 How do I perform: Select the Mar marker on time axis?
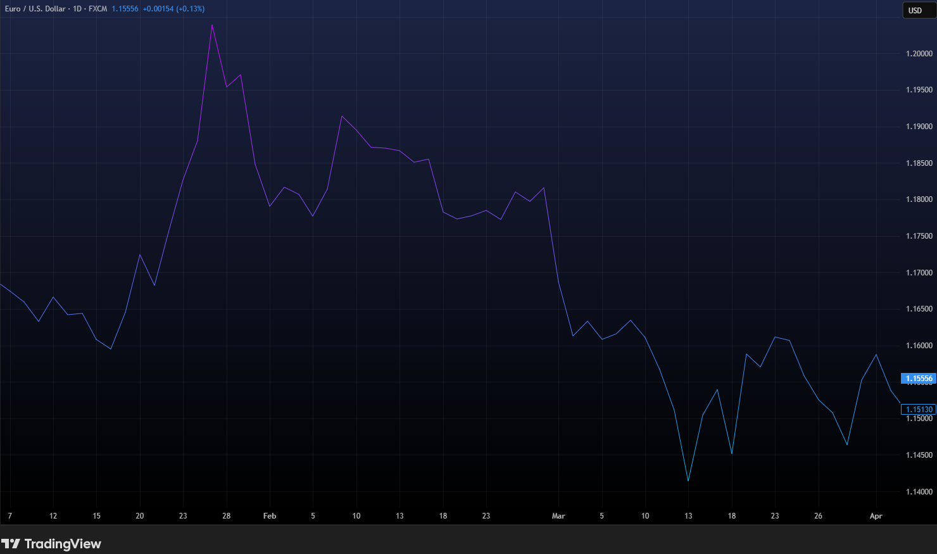coord(558,516)
